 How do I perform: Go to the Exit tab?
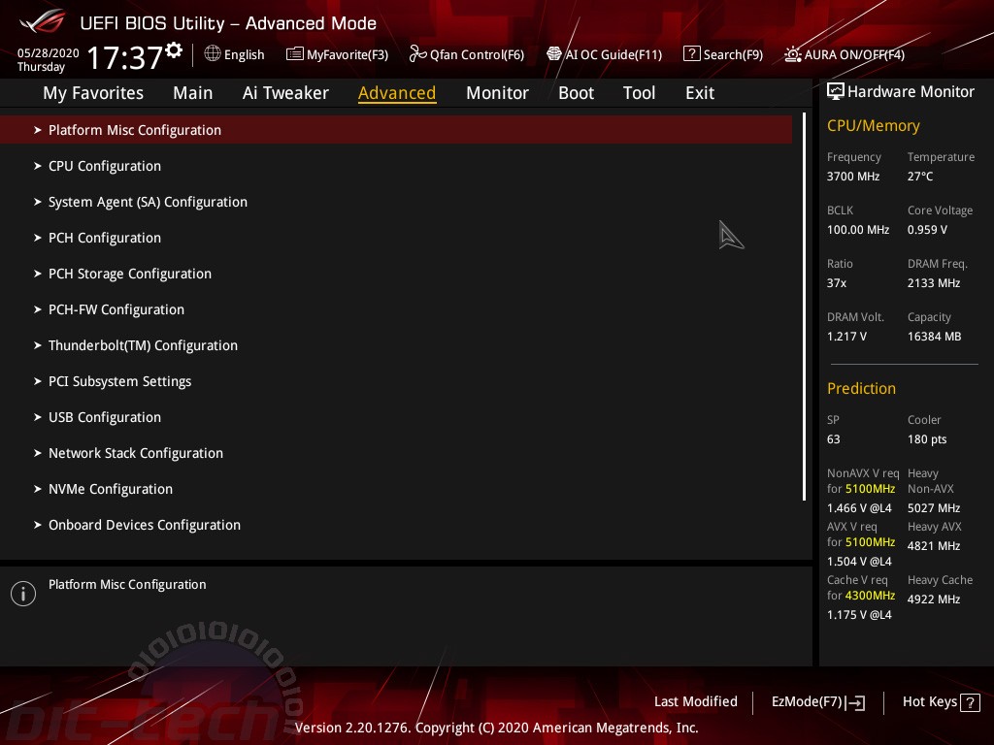pyautogui.click(x=700, y=93)
